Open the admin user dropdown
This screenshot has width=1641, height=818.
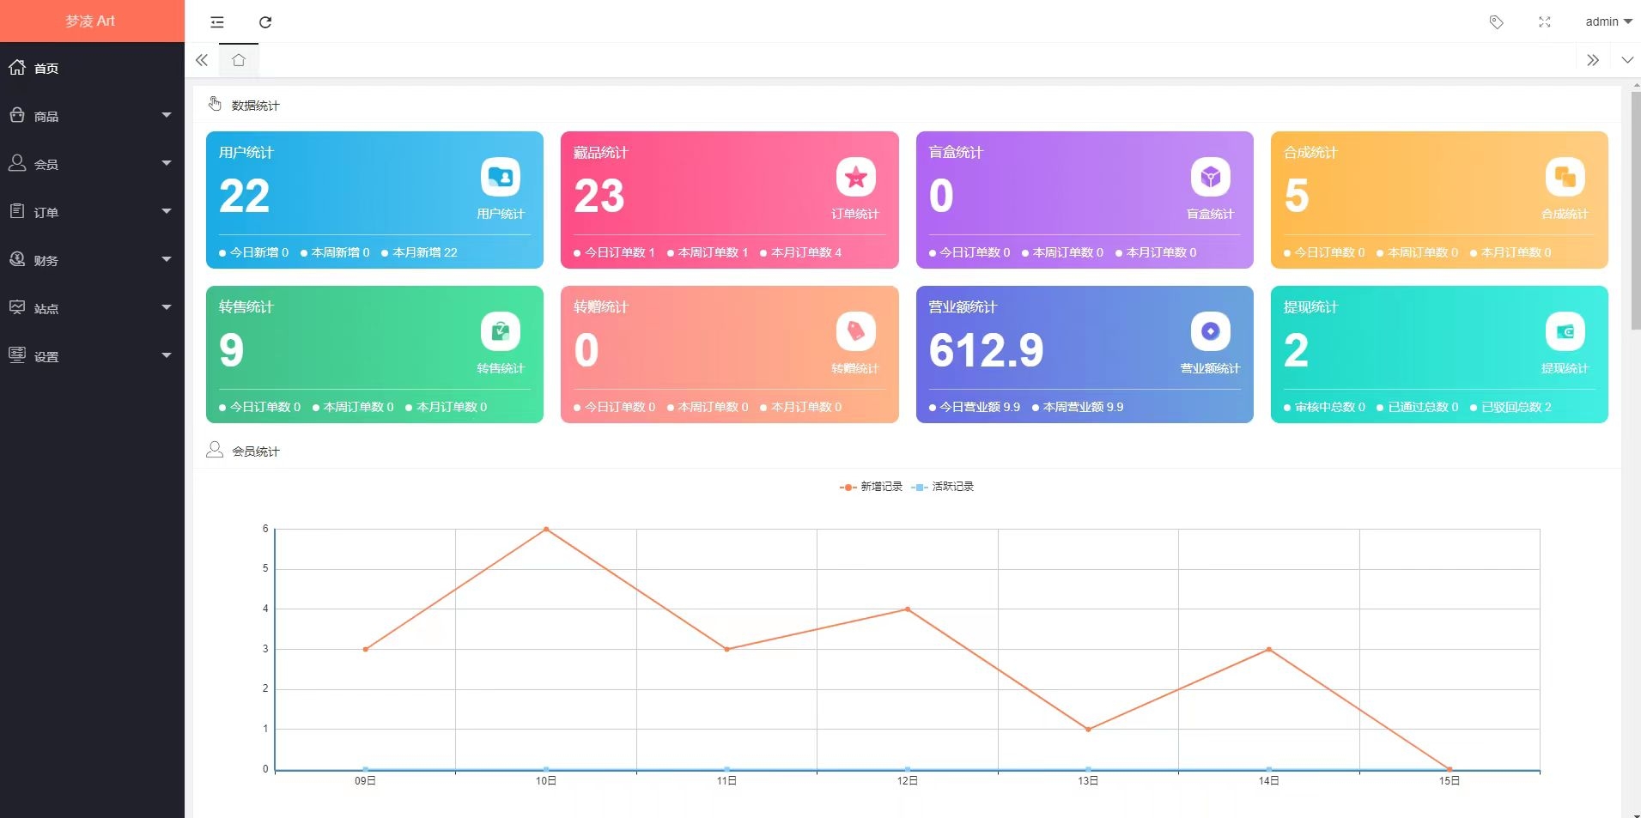tap(1608, 21)
